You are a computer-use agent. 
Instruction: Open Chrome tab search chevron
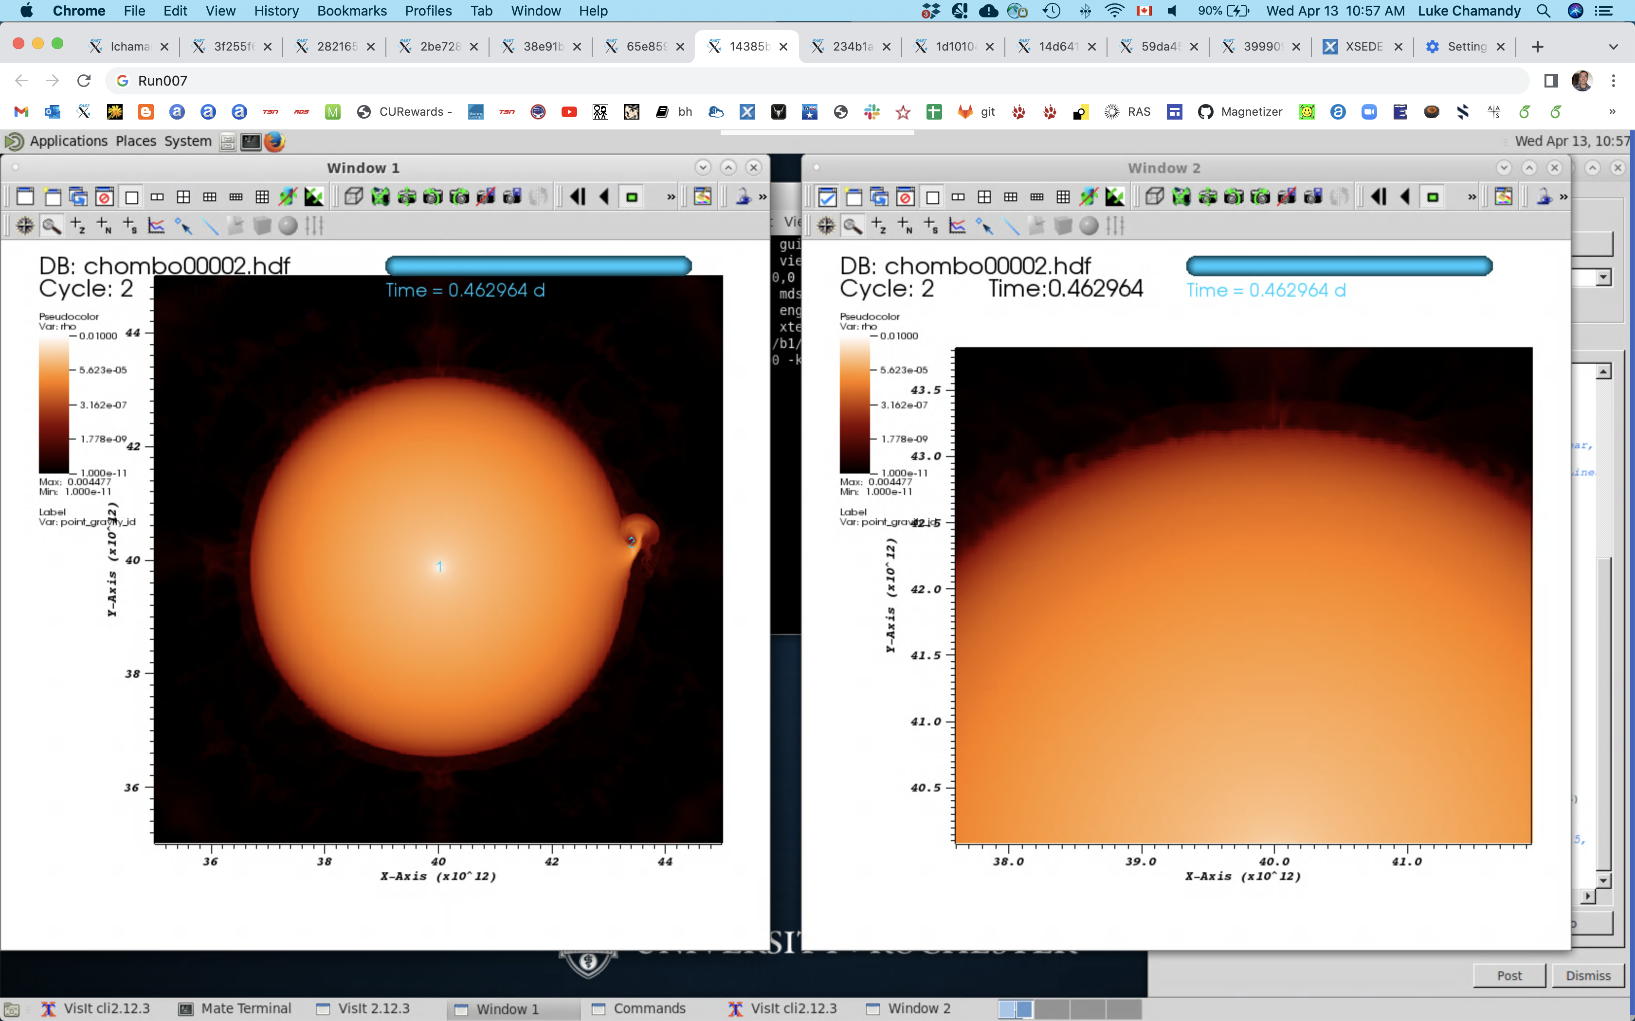pos(1614,47)
